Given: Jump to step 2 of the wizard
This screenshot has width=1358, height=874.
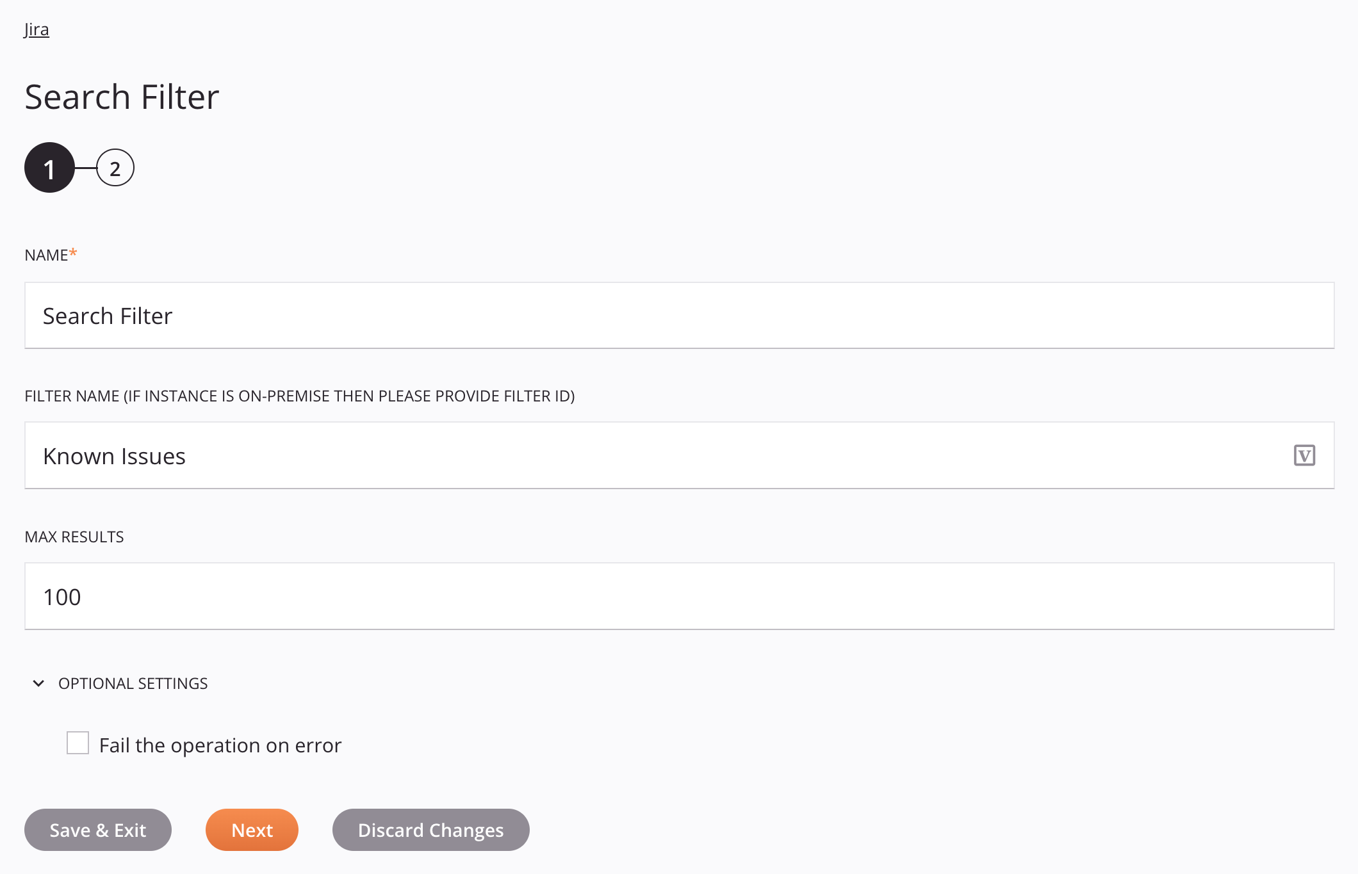Looking at the screenshot, I should pos(115,168).
